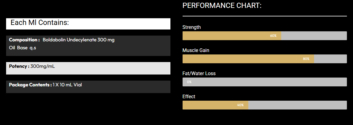This screenshot has width=353, height=125.
Task: Click the Oil Base q.s text
Action: pyautogui.click(x=23, y=48)
